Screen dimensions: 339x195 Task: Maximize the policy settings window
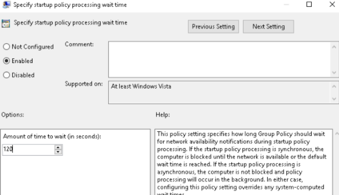point(309,4)
